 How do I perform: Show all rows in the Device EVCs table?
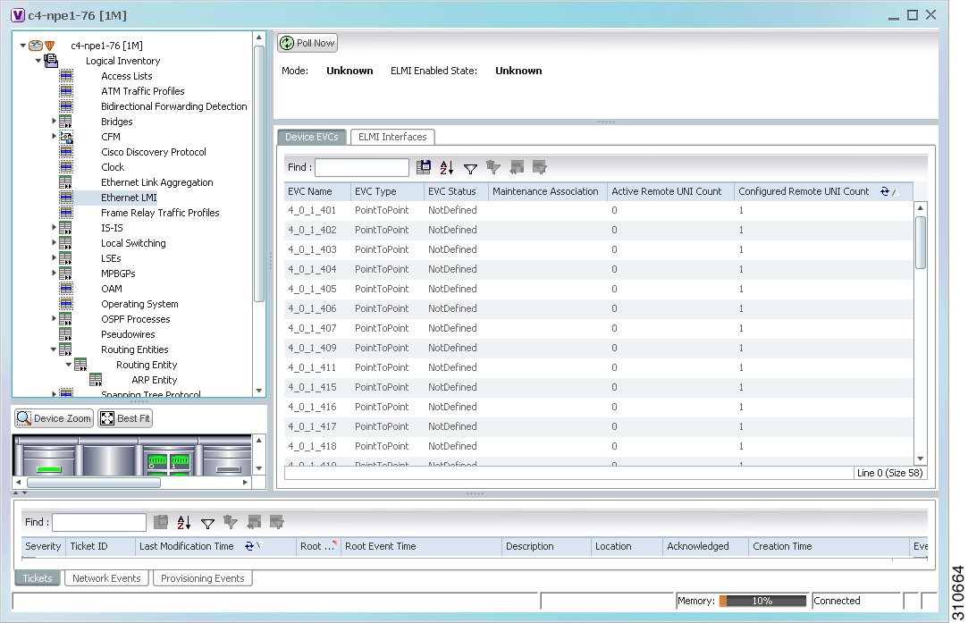pyautogui.click(x=517, y=167)
